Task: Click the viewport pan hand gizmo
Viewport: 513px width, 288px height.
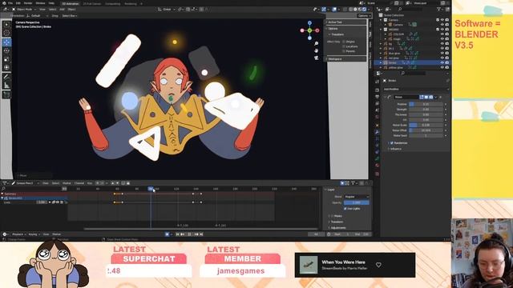Action: 316,50
